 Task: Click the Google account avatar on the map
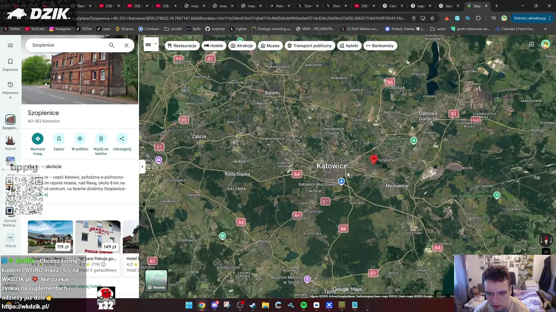tap(545, 44)
